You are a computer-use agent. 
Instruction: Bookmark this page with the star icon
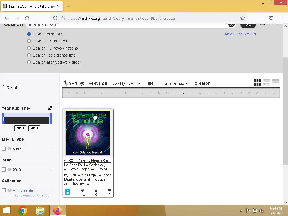click(x=243, y=18)
